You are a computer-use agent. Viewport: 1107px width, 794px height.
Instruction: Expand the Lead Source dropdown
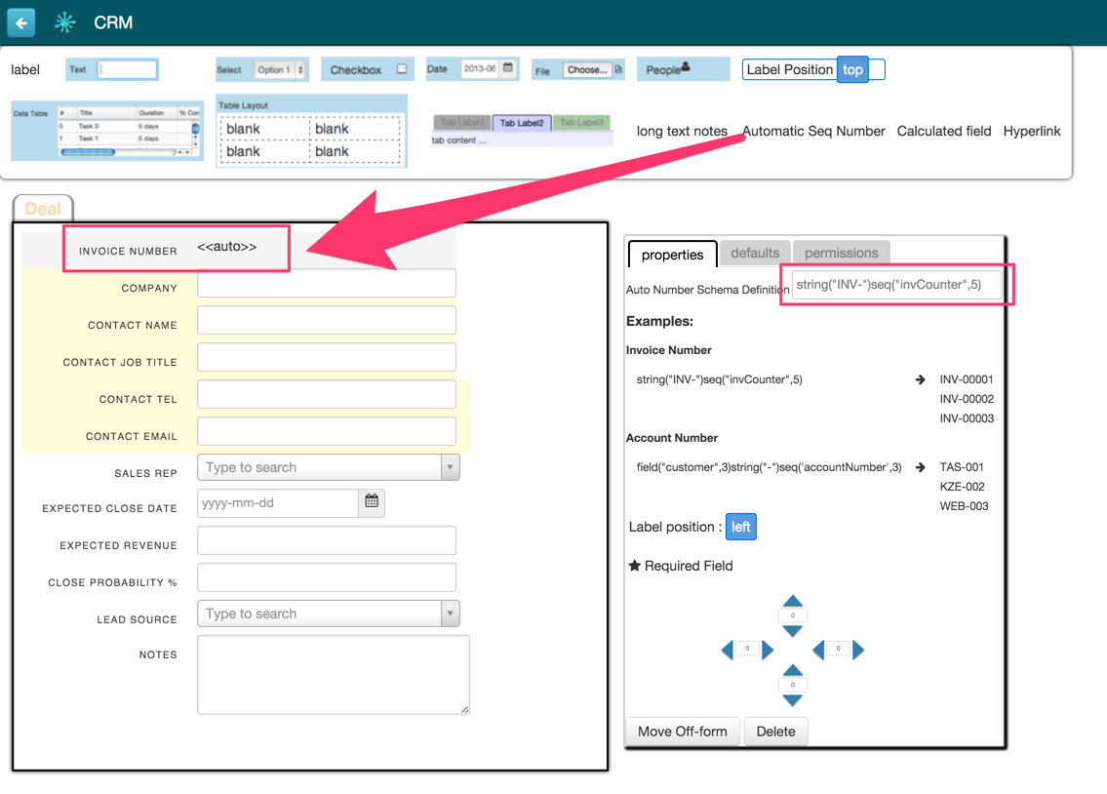click(450, 613)
